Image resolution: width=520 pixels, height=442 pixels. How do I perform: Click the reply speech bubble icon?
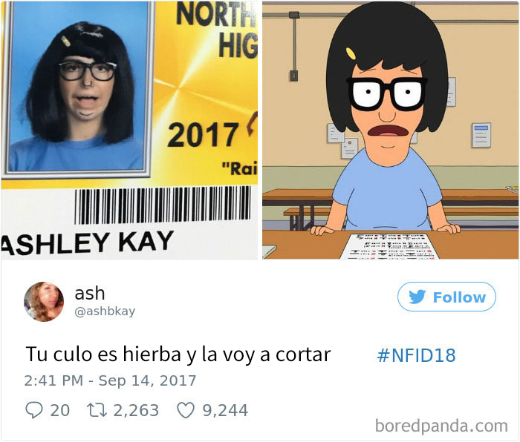[34, 410]
